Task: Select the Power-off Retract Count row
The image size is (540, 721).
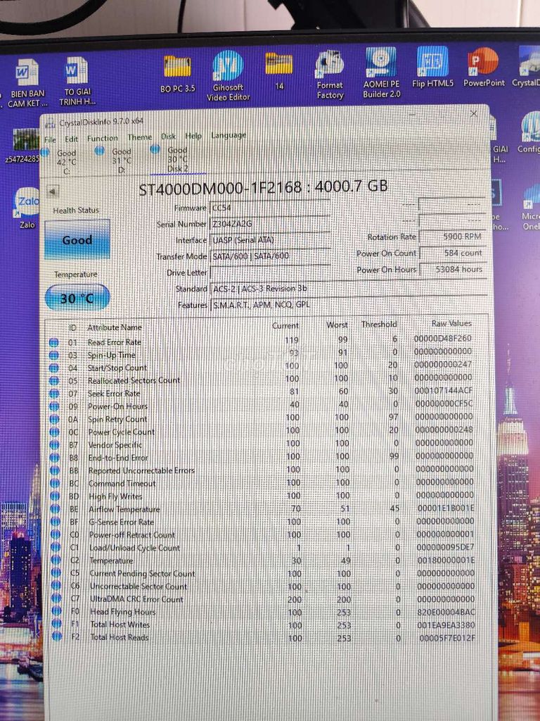Action: coord(262,534)
